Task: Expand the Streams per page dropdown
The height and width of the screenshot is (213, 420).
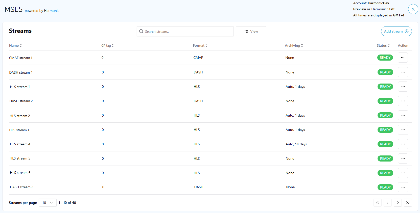Action: [x=48, y=203]
